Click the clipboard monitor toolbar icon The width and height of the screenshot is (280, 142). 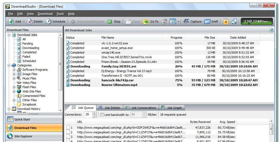(226, 22)
